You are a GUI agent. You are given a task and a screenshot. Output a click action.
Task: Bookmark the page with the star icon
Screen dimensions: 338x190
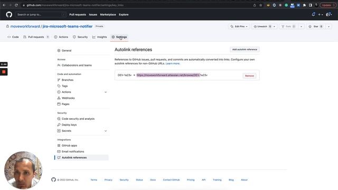(260, 5)
